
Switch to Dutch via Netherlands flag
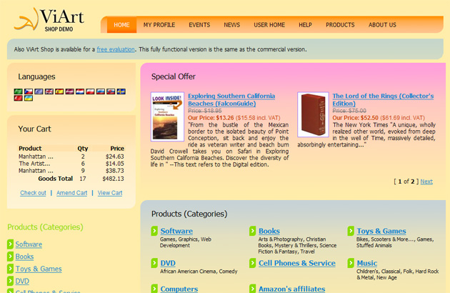(80, 91)
